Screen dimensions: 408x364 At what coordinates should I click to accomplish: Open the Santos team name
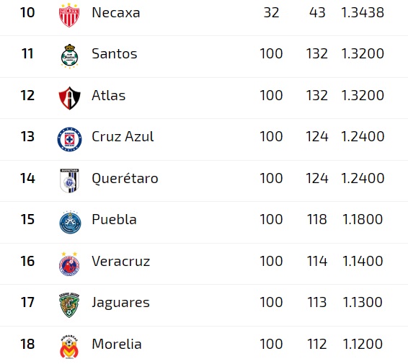(114, 54)
